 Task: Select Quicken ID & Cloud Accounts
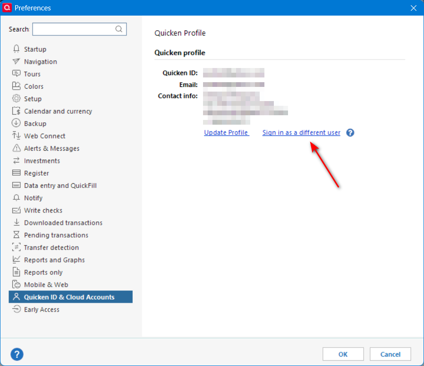point(70,297)
